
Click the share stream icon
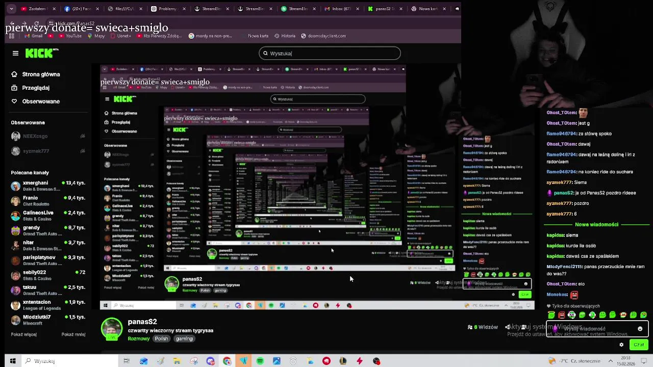[508, 327]
